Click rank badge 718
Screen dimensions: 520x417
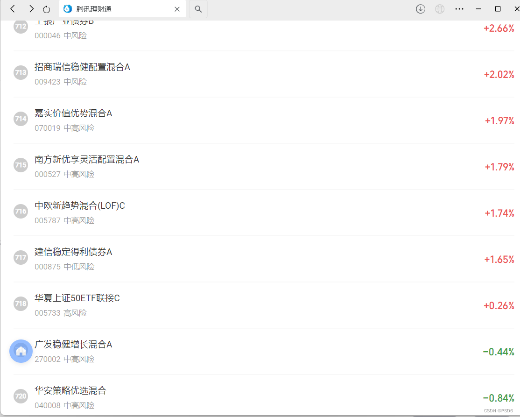[x=21, y=304]
